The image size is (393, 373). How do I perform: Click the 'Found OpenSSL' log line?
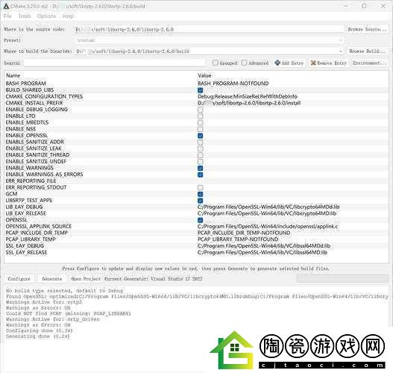pyautogui.click(x=197, y=296)
